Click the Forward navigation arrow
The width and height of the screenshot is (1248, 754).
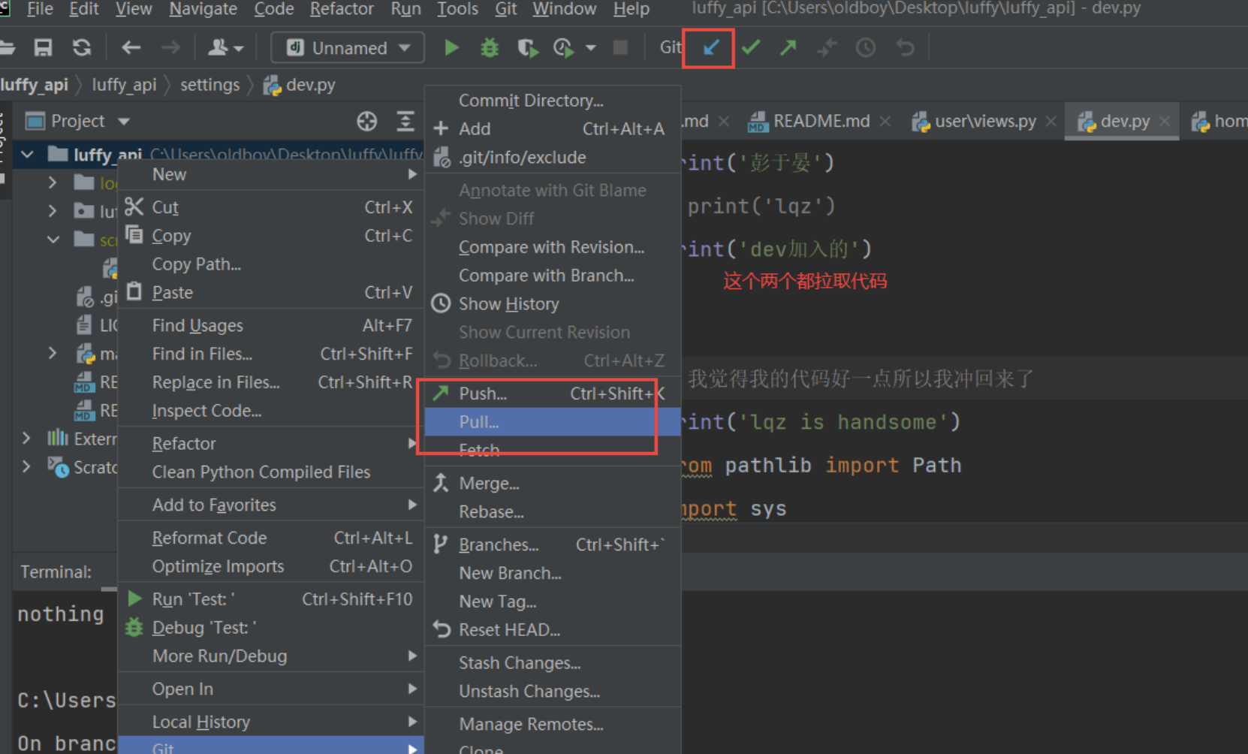coord(170,48)
